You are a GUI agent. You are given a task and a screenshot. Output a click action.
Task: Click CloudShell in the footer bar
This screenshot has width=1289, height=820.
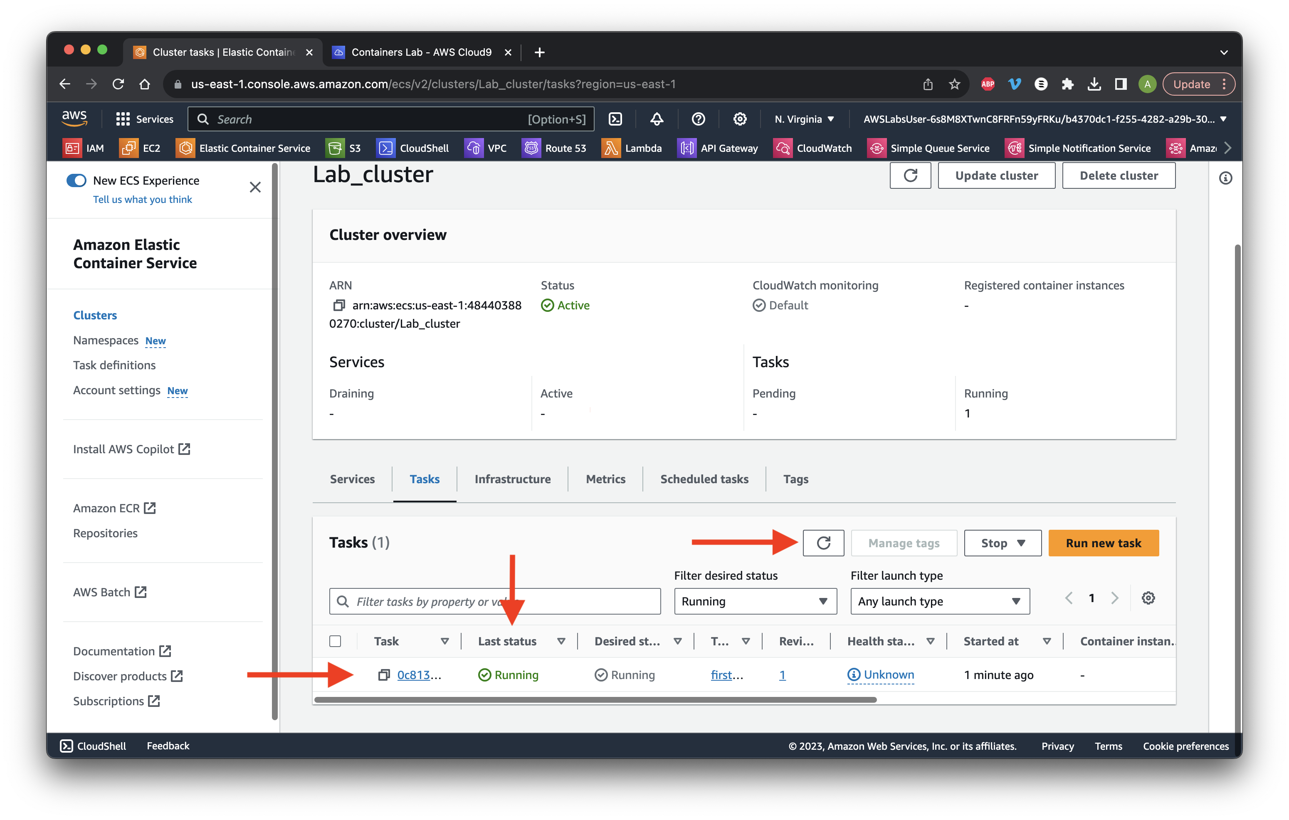93,746
